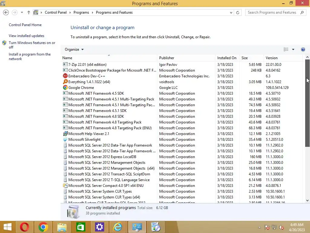Select Microsoft SQL Server System CLR Types (x64)
The image size is (310, 233).
click(182, 197)
